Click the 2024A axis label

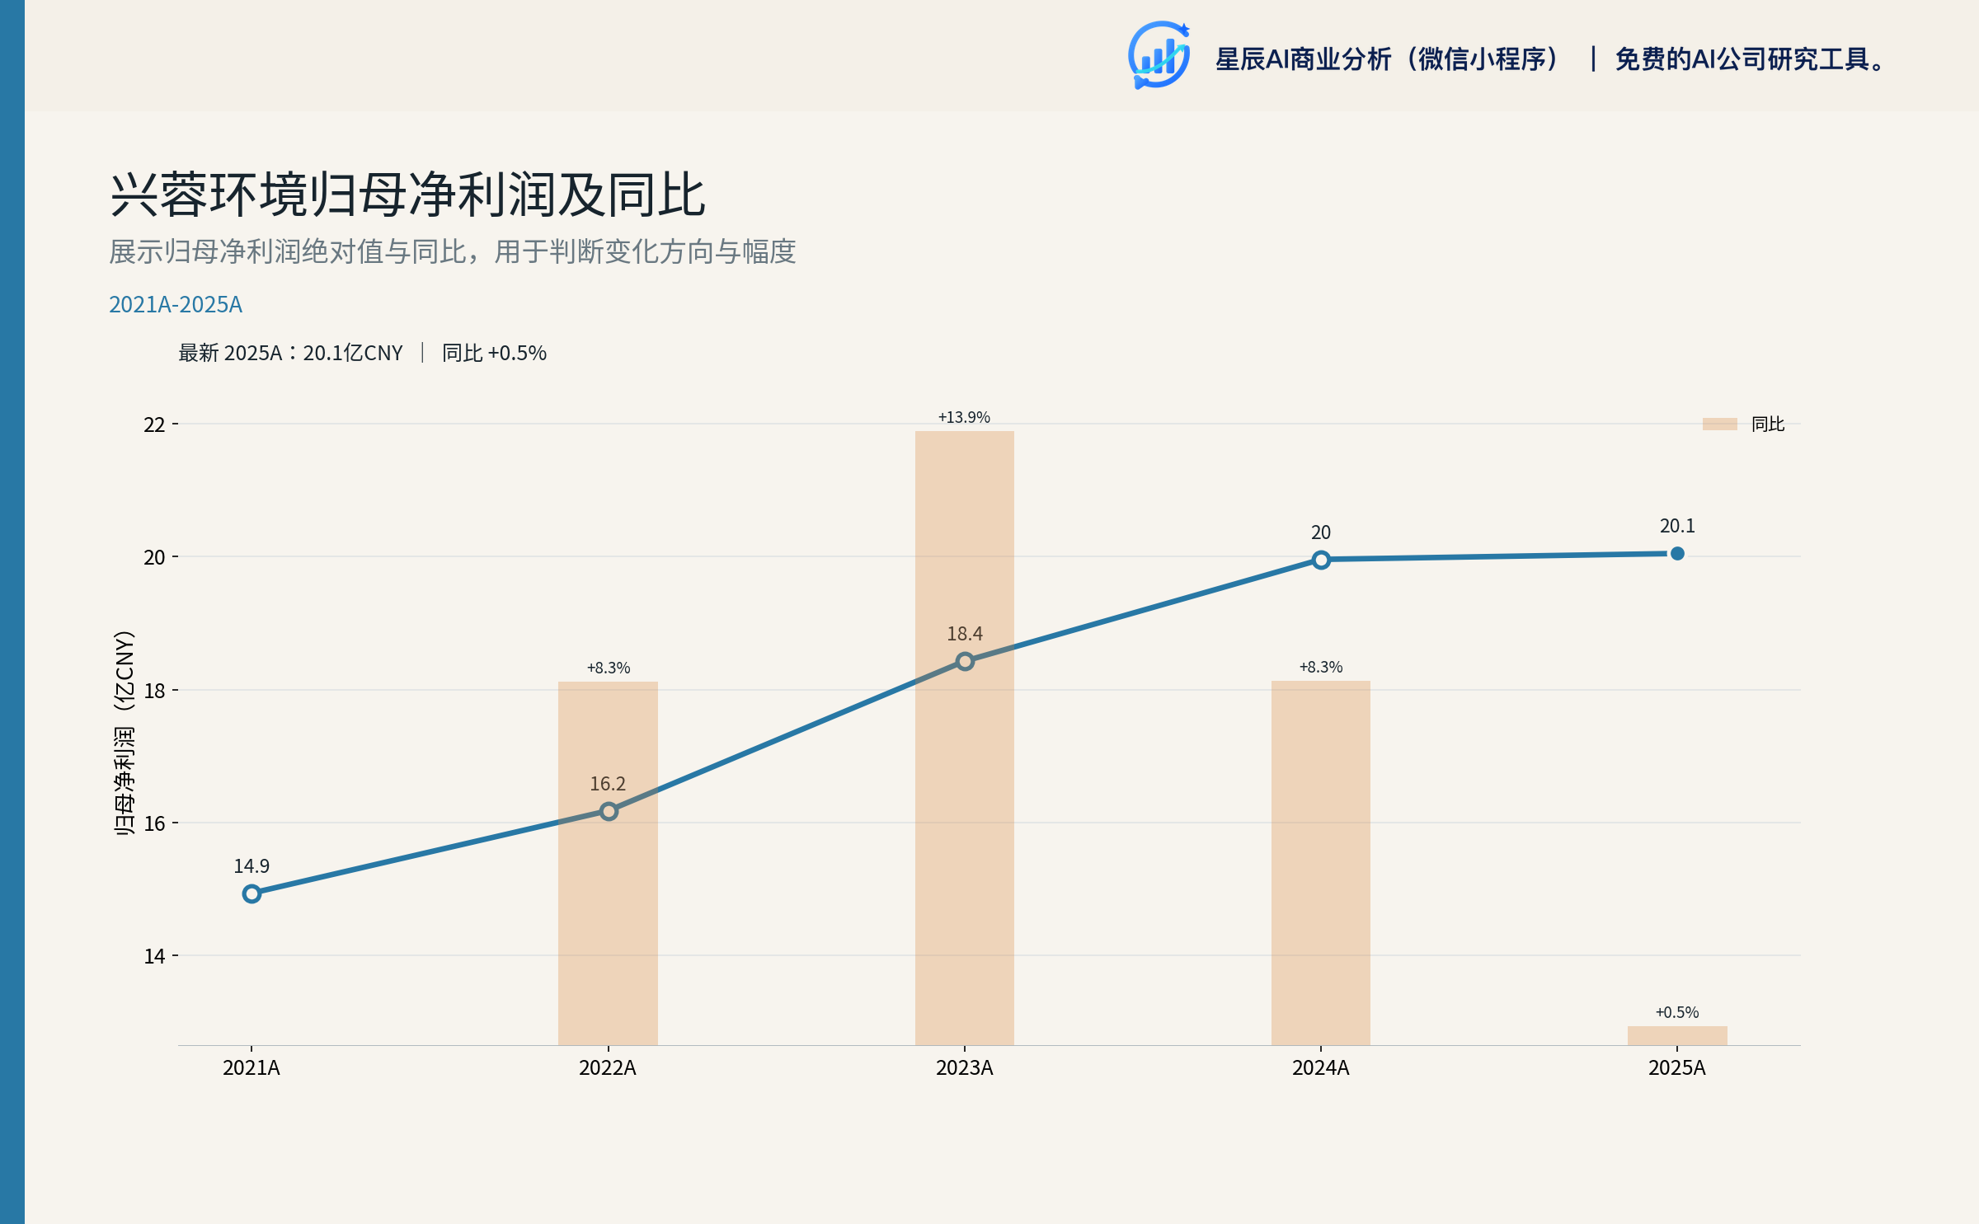[x=1321, y=1067]
